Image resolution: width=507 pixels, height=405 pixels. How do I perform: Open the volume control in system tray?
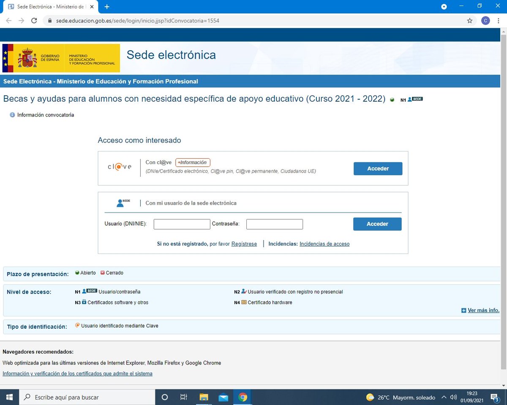click(454, 397)
